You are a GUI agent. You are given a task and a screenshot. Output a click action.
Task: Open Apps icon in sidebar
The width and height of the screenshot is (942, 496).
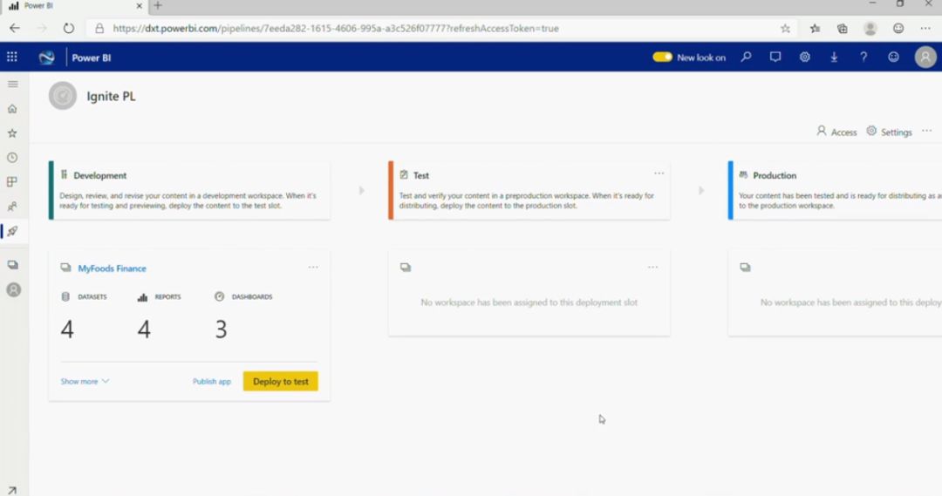pos(12,182)
